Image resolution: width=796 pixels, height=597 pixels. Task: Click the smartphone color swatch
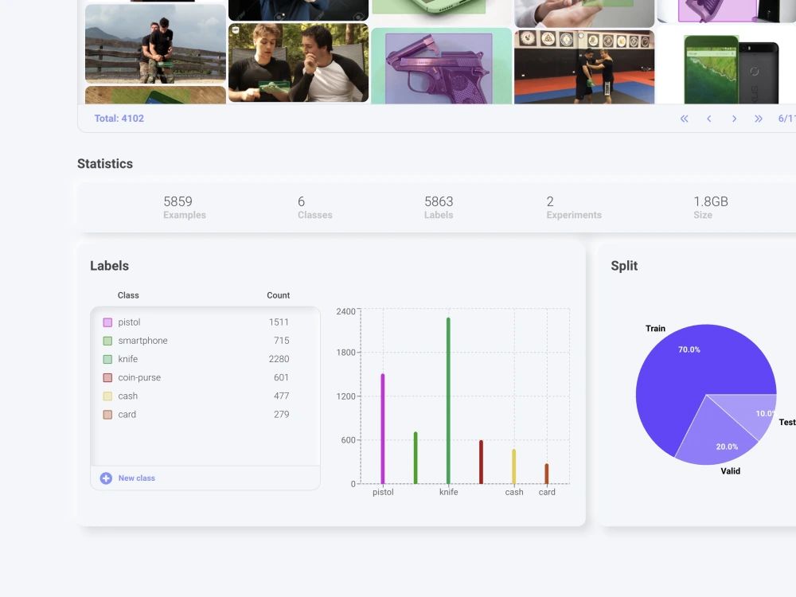pyautogui.click(x=107, y=341)
